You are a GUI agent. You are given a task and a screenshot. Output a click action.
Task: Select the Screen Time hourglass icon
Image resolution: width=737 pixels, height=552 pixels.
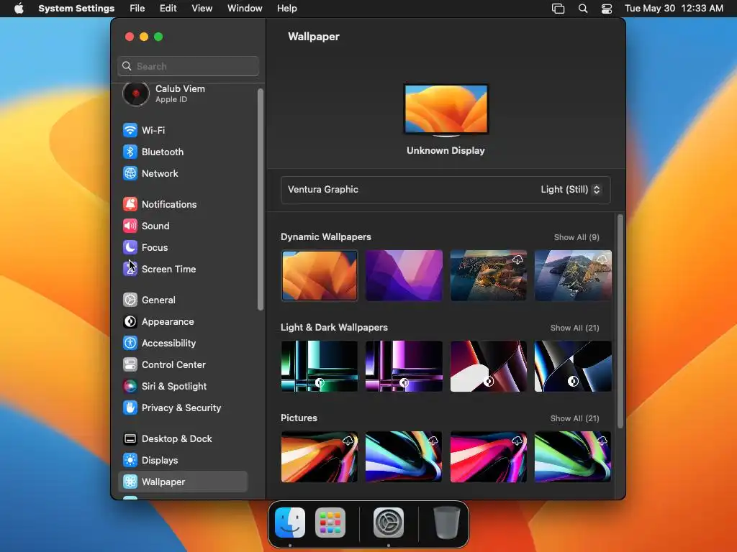point(130,269)
